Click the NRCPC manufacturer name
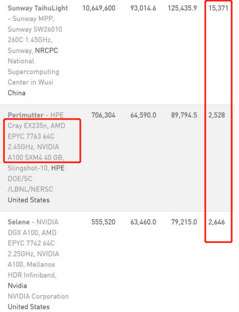 (47, 50)
